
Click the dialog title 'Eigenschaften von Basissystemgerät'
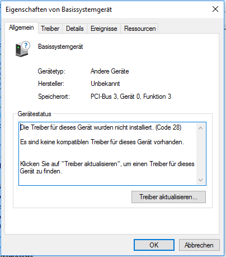(59, 10)
